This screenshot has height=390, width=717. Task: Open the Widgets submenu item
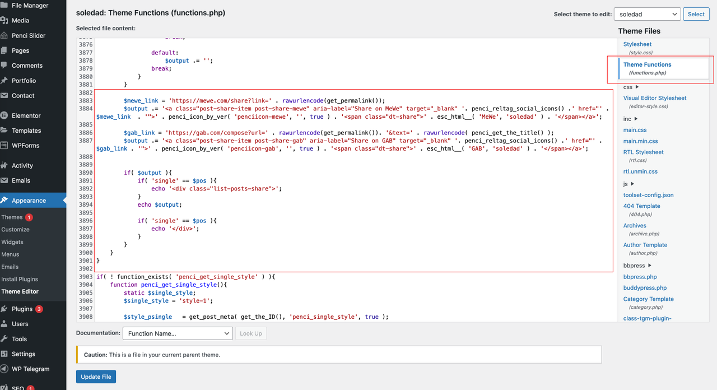12,242
